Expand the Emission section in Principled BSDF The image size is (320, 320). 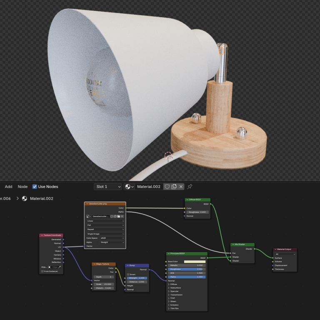(169, 305)
